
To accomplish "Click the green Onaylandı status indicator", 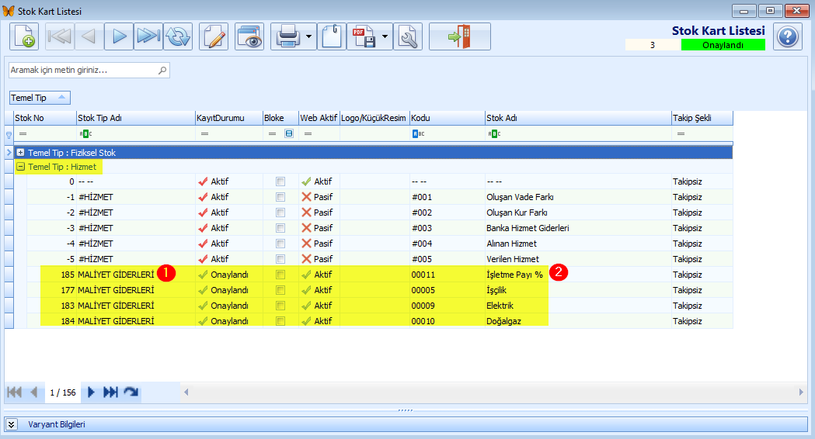I will point(723,45).
